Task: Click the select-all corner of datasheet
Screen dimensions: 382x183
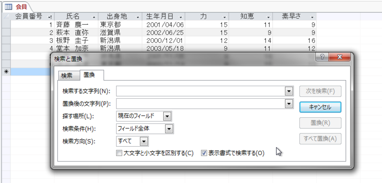Action: [6, 17]
